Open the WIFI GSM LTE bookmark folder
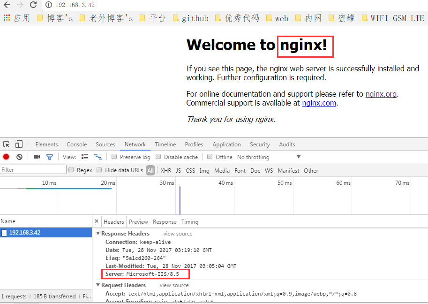Viewport: 428px width, 304px height. coord(393,18)
